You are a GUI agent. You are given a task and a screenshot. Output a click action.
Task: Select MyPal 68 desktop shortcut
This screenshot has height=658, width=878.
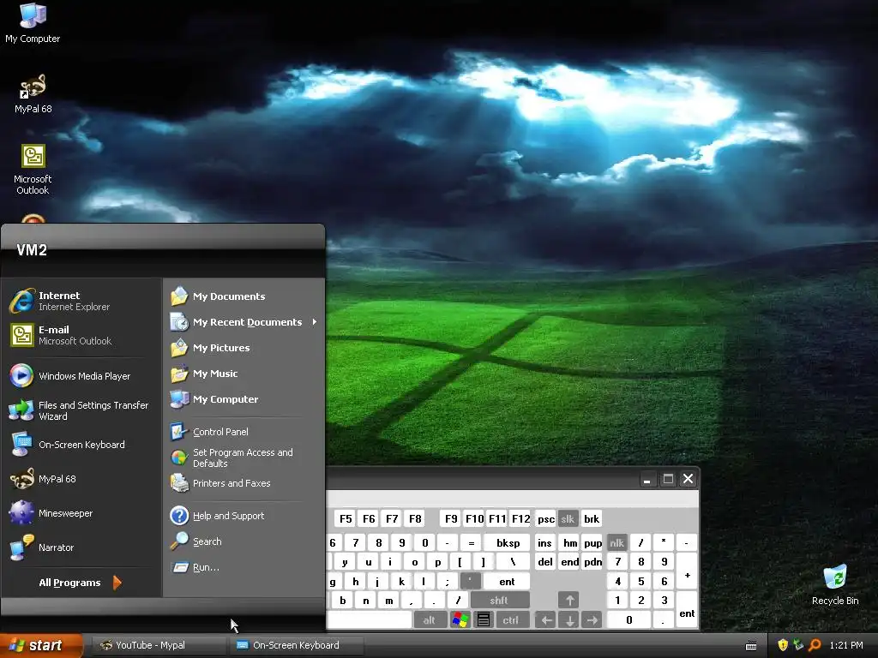point(33,94)
